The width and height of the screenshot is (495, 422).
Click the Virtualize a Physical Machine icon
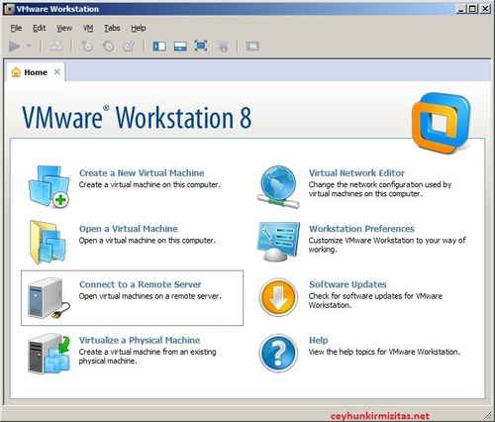coord(49,354)
